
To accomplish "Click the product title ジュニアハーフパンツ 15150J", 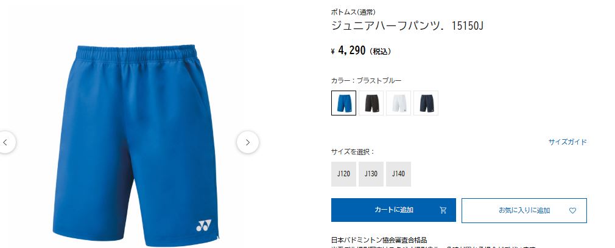I will click(407, 26).
